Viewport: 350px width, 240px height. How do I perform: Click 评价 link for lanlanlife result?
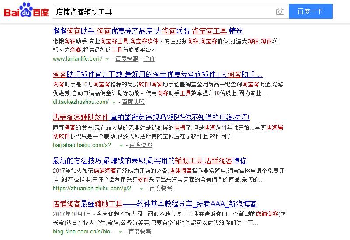pyautogui.click(x=149, y=59)
